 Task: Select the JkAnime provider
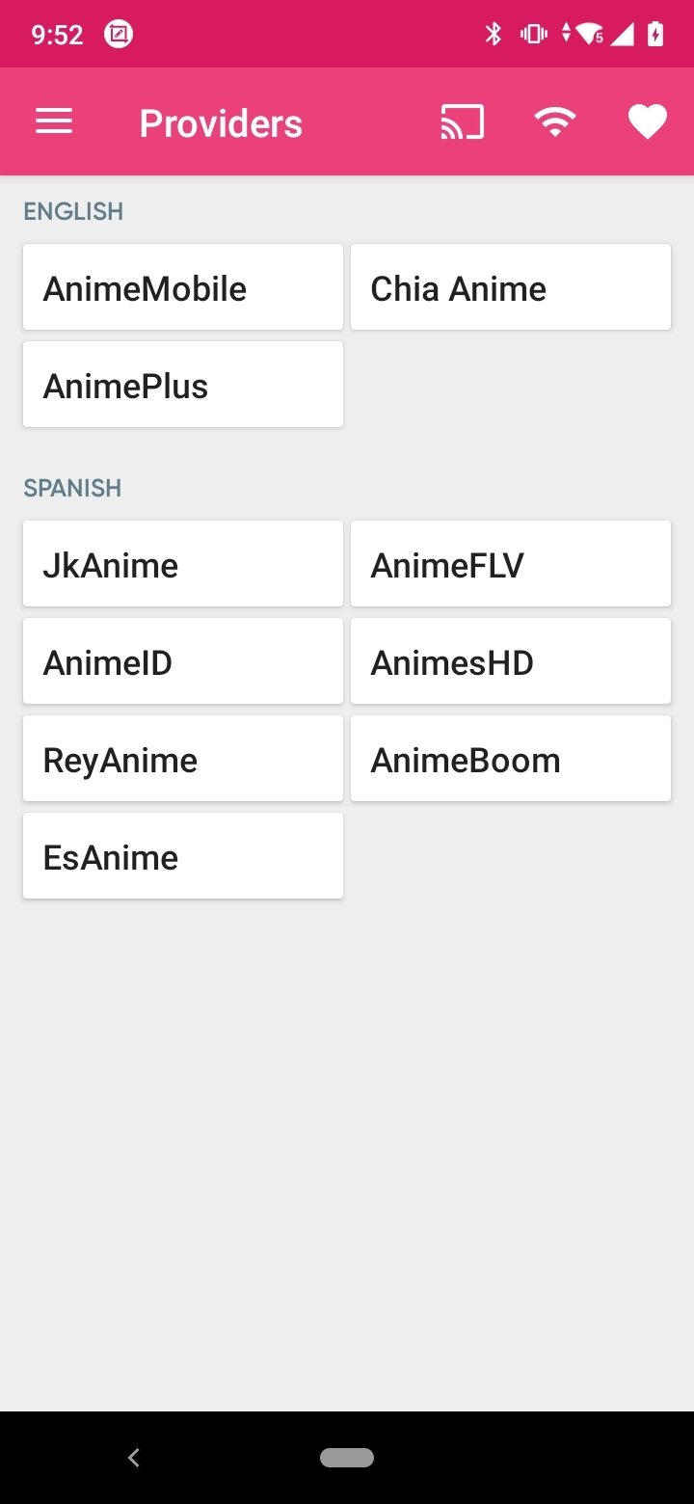[x=183, y=564]
